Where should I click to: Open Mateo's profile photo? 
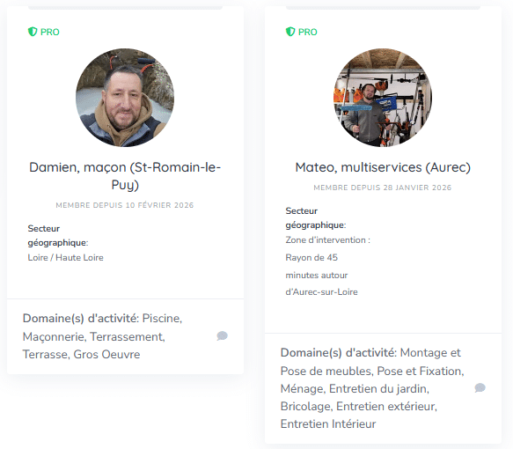[383, 98]
